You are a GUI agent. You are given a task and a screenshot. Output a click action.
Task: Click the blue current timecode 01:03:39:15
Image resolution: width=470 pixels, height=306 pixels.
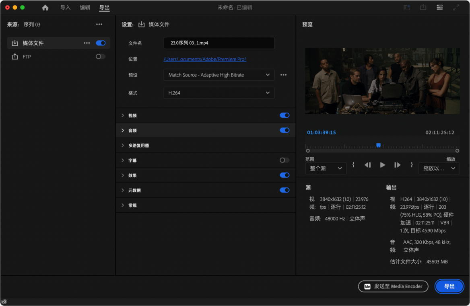322,132
